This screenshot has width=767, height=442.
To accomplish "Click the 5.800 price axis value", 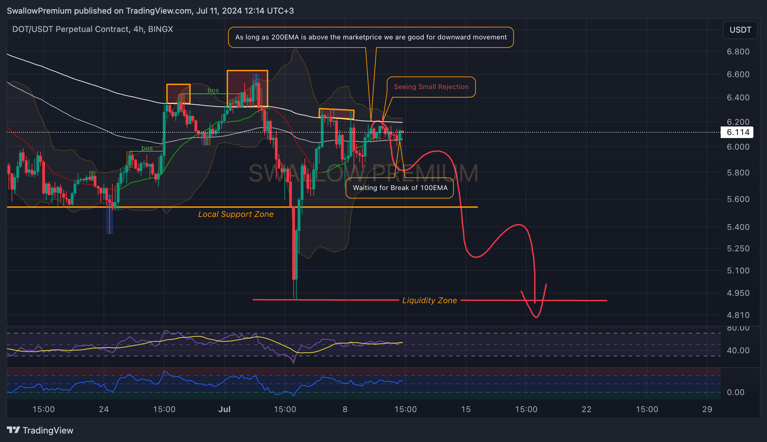I will [738, 173].
